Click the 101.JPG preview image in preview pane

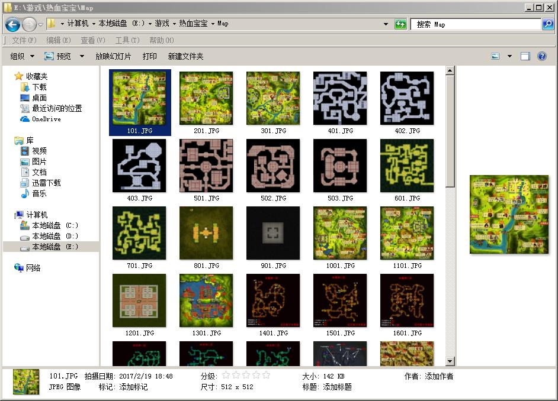[509, 215]
